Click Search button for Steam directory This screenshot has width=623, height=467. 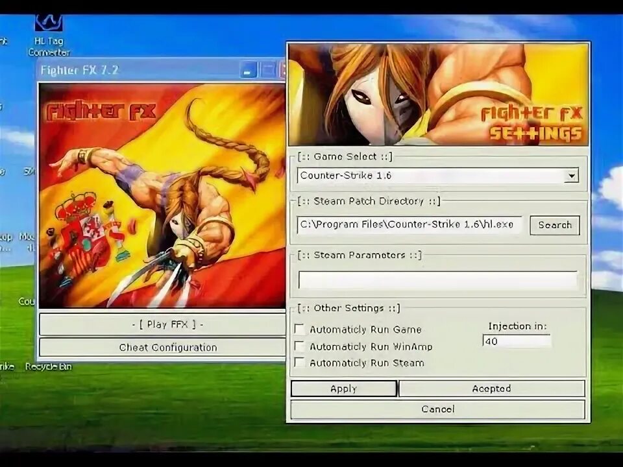pos(555,225)
